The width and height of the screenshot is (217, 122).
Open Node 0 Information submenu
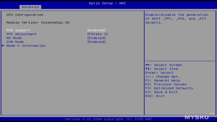26,46
